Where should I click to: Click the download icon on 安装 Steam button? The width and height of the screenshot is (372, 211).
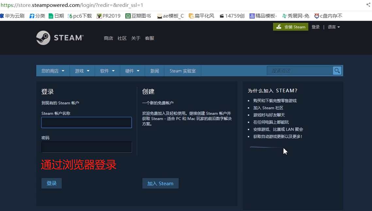tap(279, 27)
